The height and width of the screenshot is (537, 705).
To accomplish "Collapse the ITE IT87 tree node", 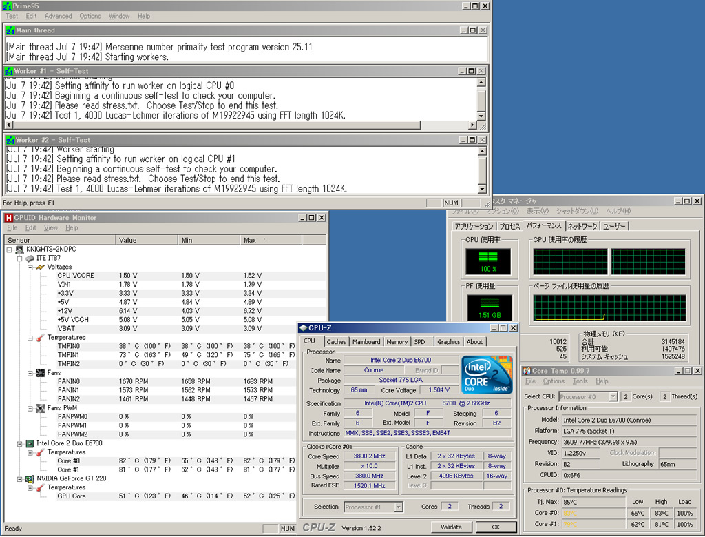I will 20,259.
